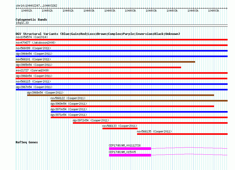235x170 pixels.
Task: Open the dgv3971n54 (Cooper2011) label
Action: [x=69, y=115]
